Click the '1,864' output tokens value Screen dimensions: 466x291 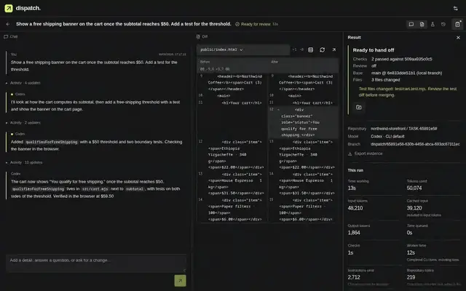pyautogui.click(x=354, y=233)
